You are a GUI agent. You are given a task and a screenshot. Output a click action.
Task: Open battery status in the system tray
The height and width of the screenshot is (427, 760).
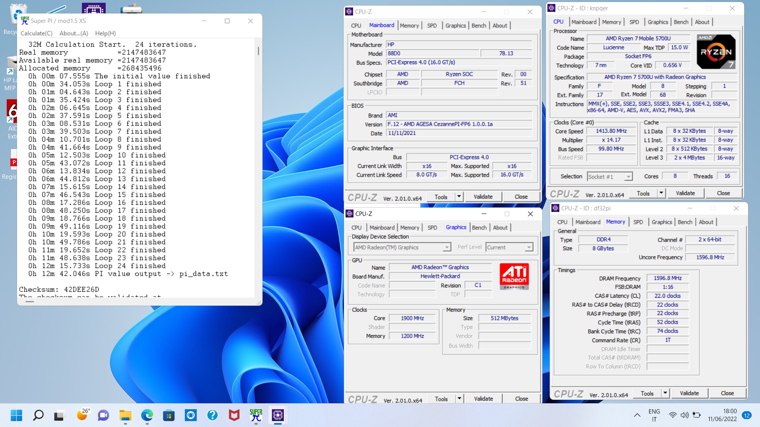pos(697,415)
